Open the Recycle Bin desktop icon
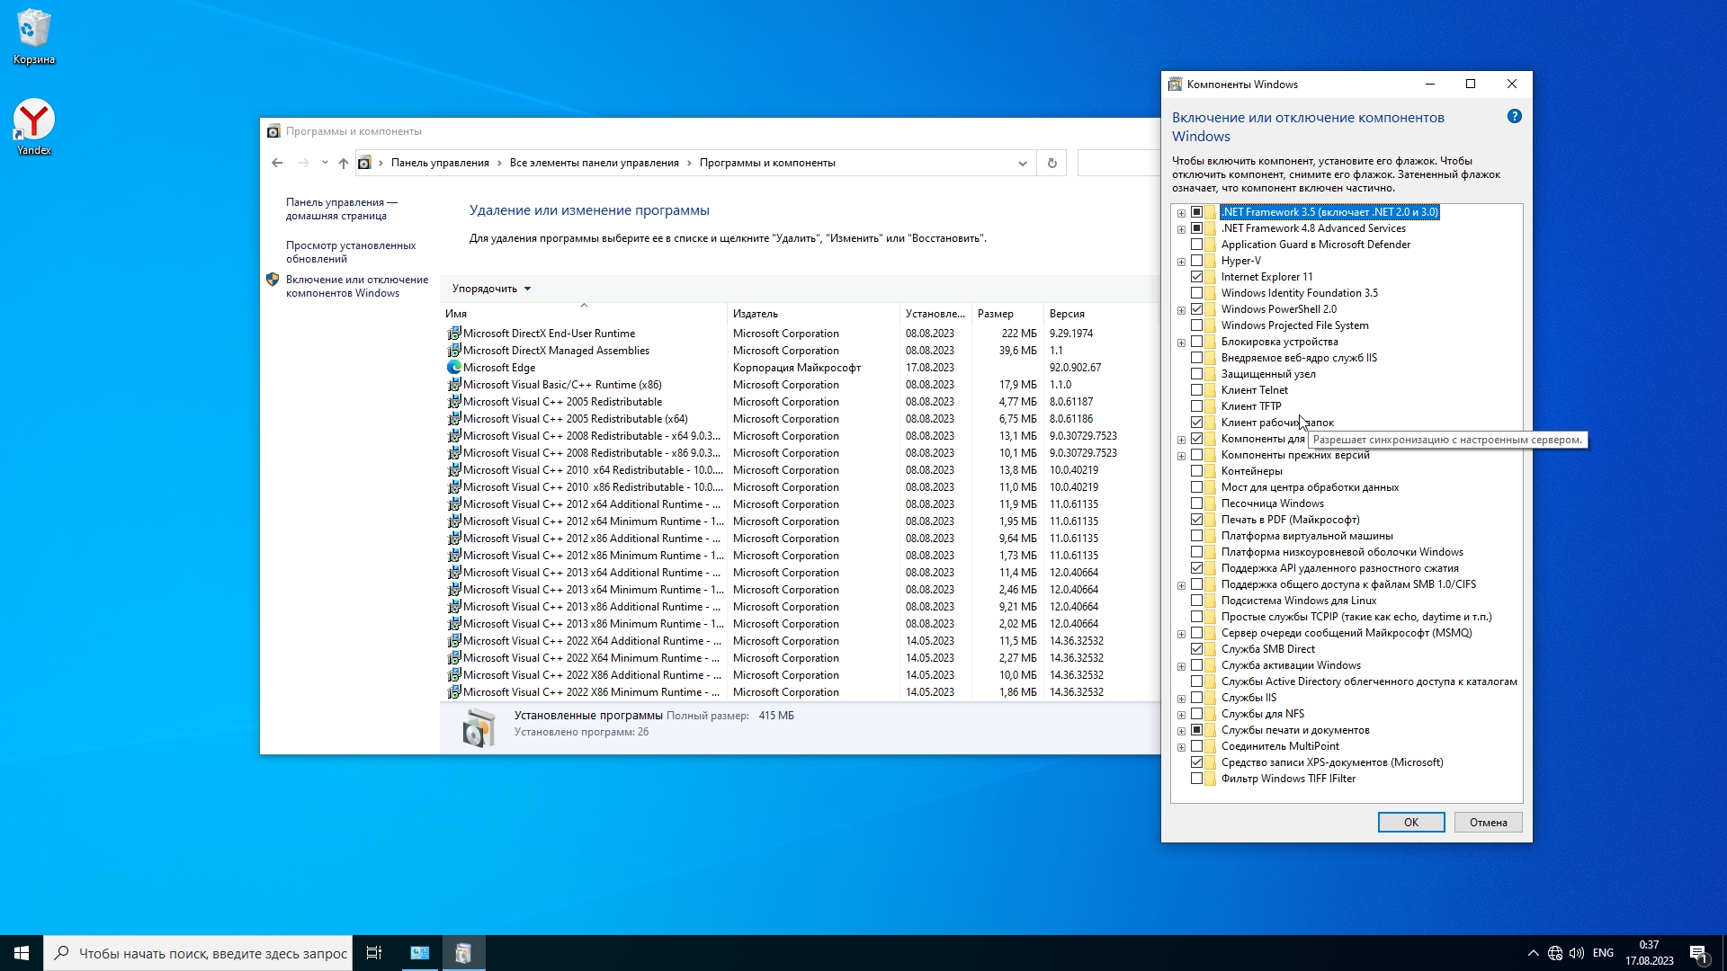This screenshot has height=971, width=1727. 33,36
